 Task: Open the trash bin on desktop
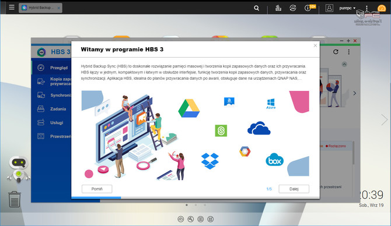tap(15, 199)
